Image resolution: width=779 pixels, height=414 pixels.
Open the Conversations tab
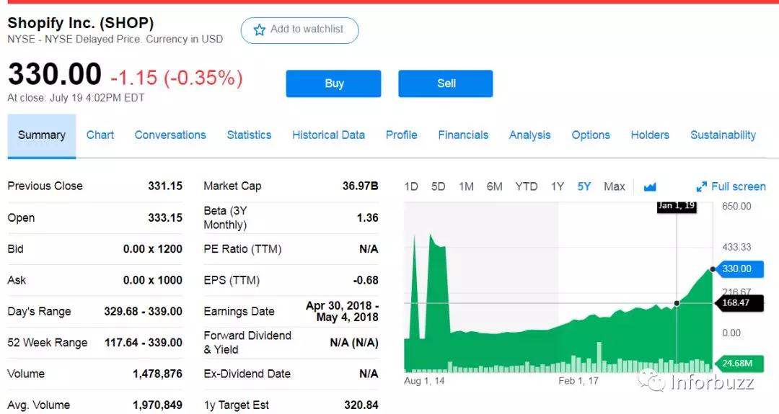(x=170, y=135)
